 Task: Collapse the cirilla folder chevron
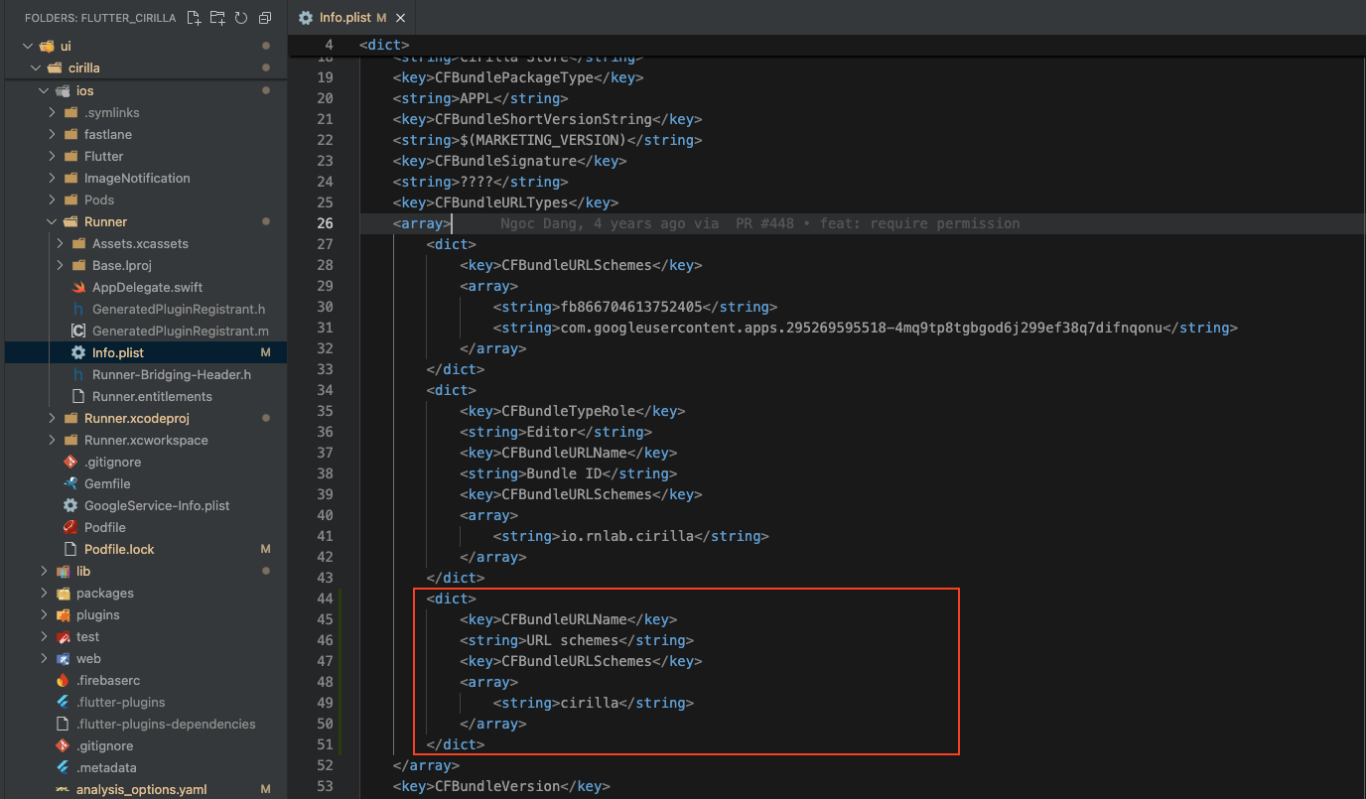pyautogui.click(x=36, y=67)
